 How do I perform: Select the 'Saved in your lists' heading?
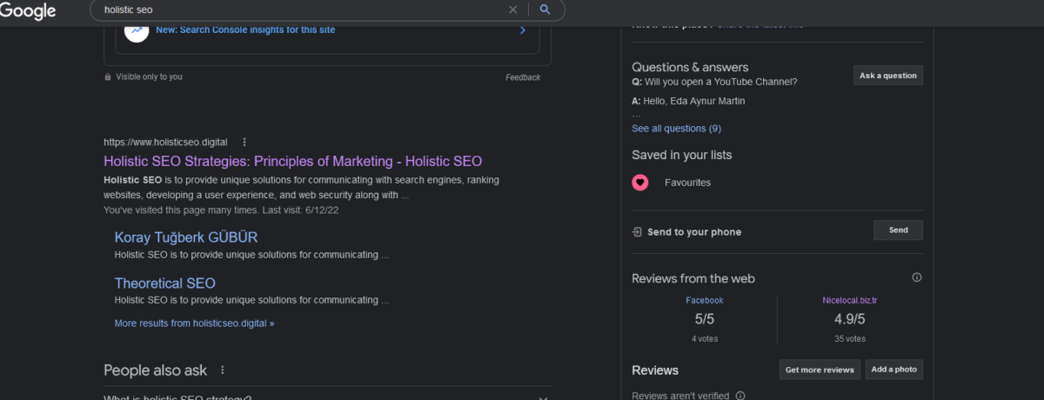[682, 155]
